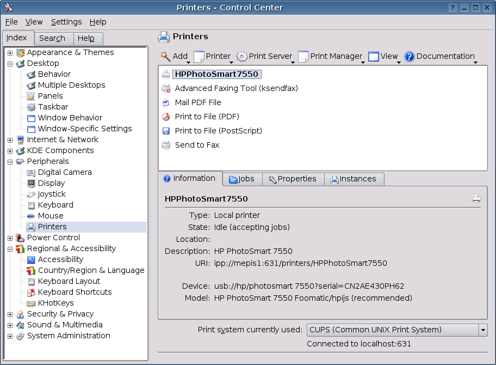The image size is (496, 365).
Task: Expand the Security & Privacy tree node
Action: 10,314
